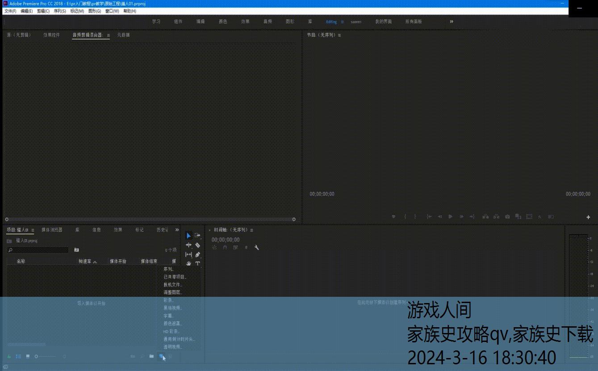Click the New Item icon in Project panel
Screen dimensions: 598x371
coord(161,356)
